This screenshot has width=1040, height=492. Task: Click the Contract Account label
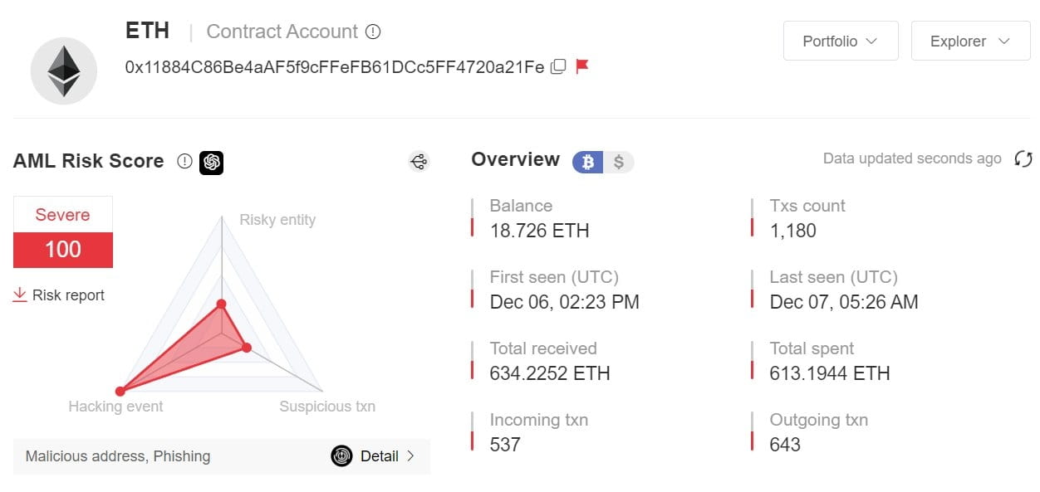click(282, 32)
